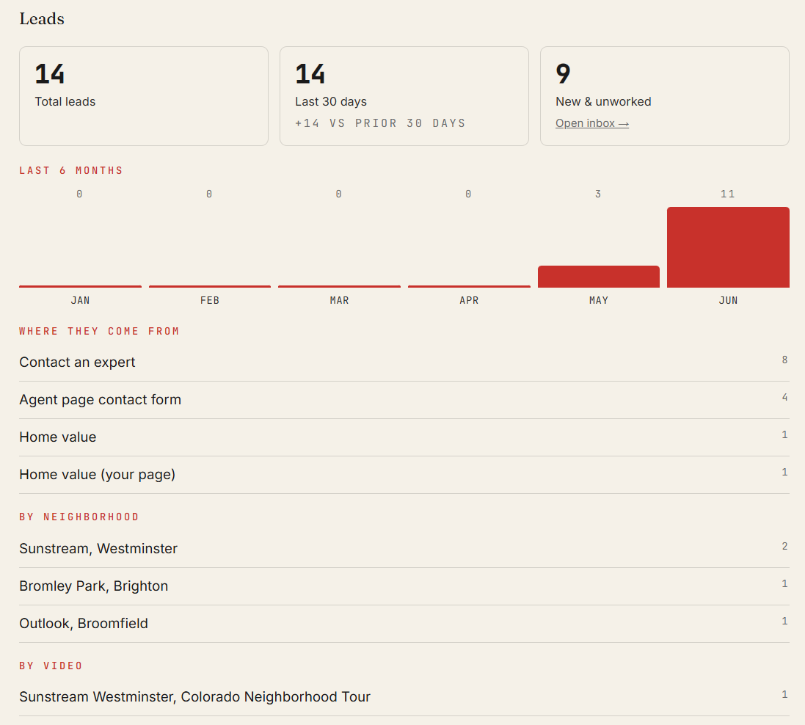Click the MAY bar in the chart
Image resolution: width=805 pixels, height=725 pixels.
click(x=599, y=276)
